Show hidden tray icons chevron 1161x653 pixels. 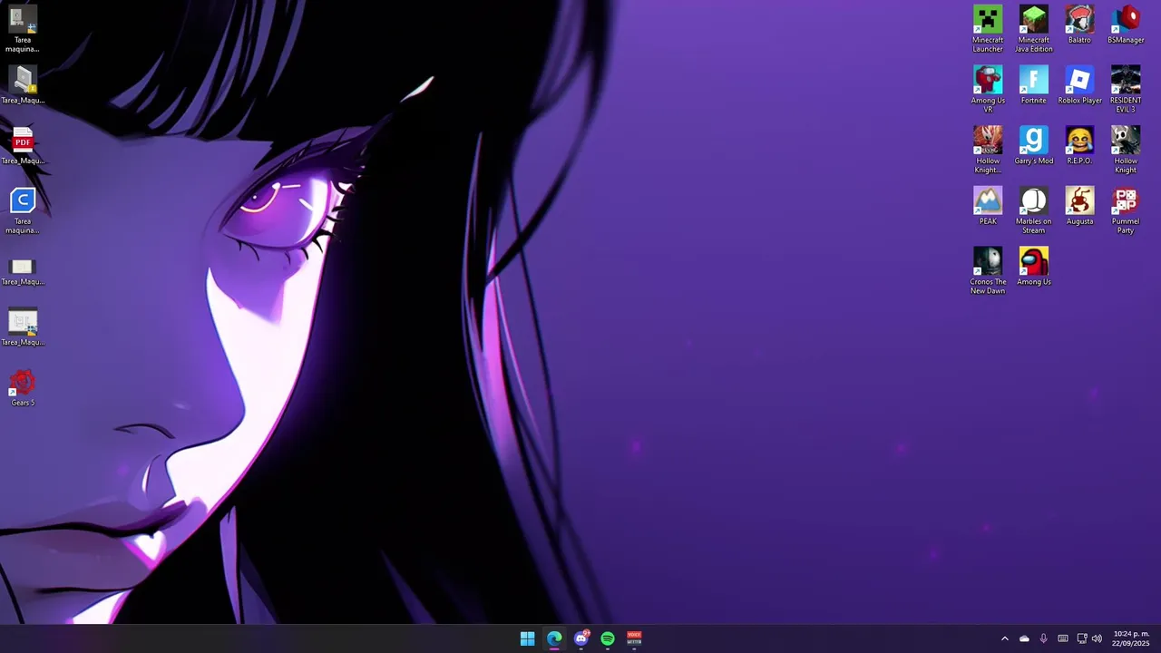click(1004, 638)
